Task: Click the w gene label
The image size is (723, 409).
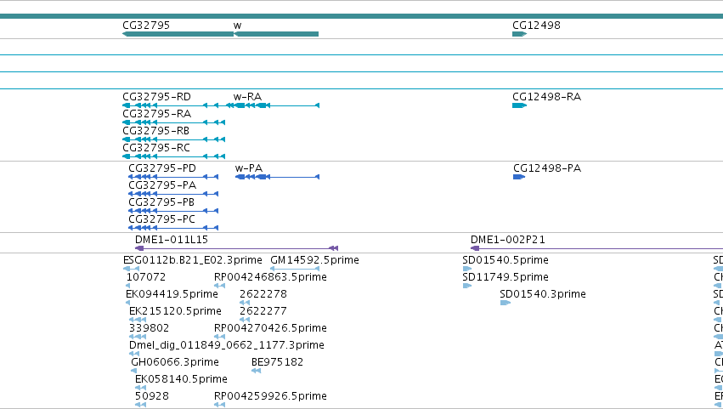Action: point(238,26)
